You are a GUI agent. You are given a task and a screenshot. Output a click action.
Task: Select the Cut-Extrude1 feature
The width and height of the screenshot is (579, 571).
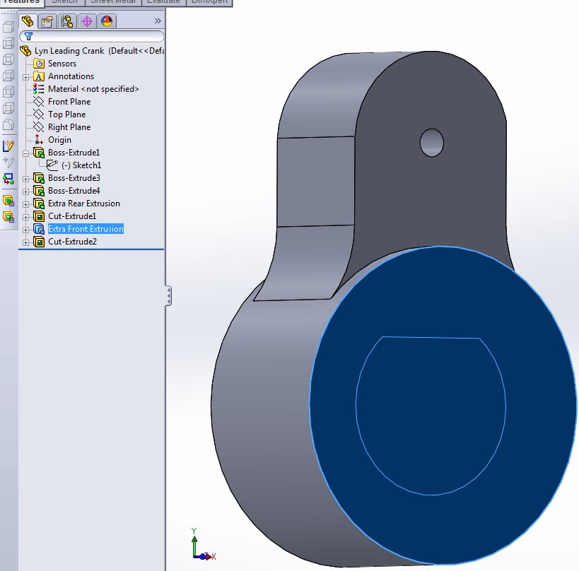click(x=72, y=216)
